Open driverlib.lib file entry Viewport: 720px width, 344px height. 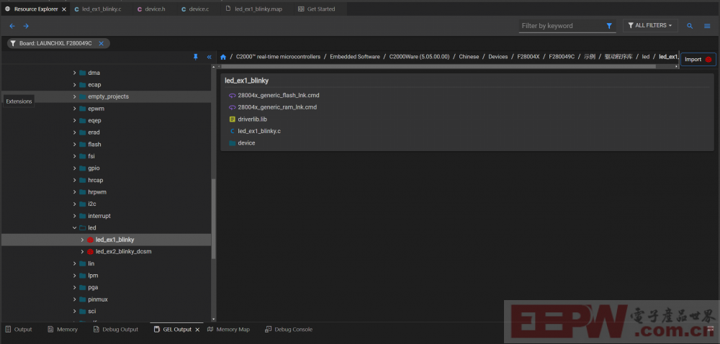pos(252,119)
